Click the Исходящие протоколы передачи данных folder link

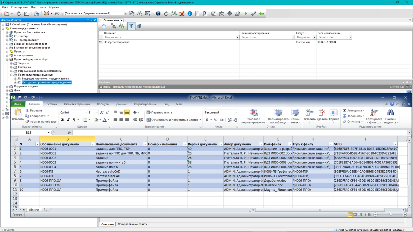tap(134, 87)
